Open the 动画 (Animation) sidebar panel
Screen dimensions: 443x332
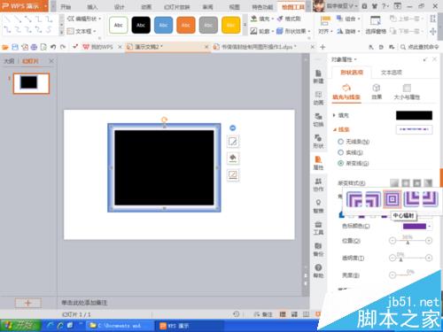click(318, 98)
